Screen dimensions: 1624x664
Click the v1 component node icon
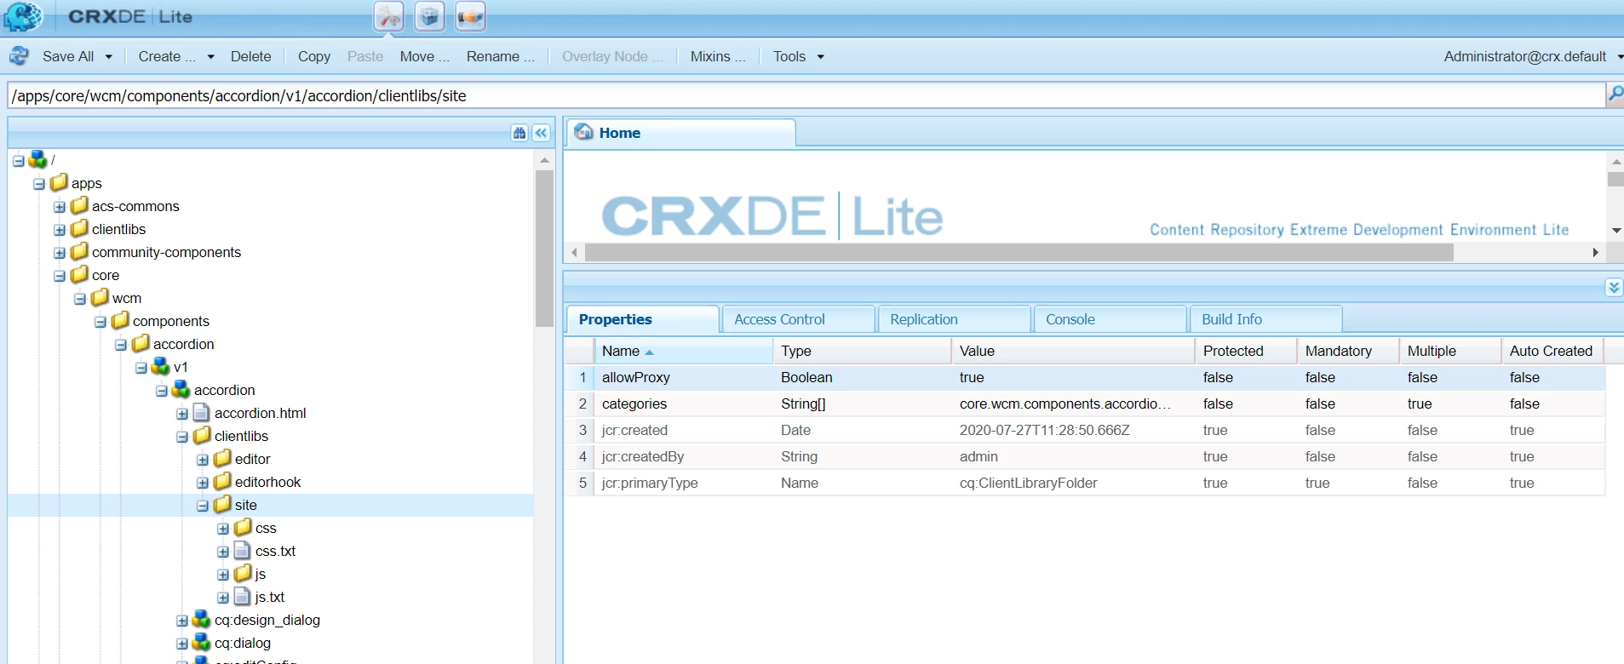[x=160, y=366]
